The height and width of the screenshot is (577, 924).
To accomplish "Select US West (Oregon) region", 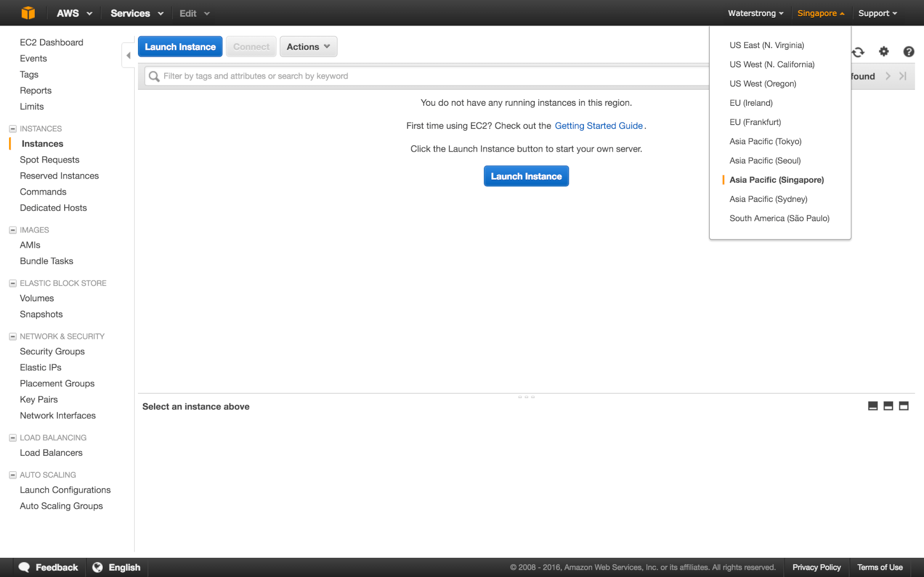I will tap(763, 84).
